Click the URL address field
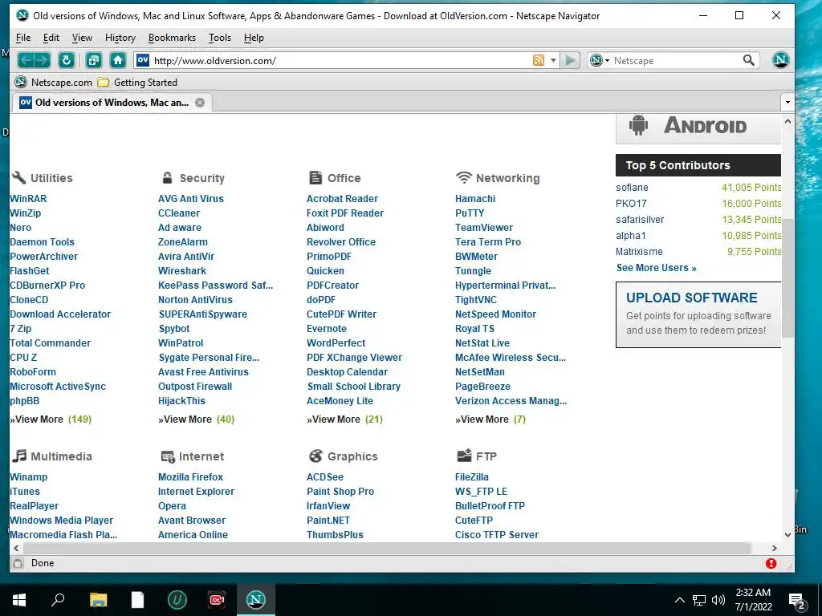 (340, 60)
